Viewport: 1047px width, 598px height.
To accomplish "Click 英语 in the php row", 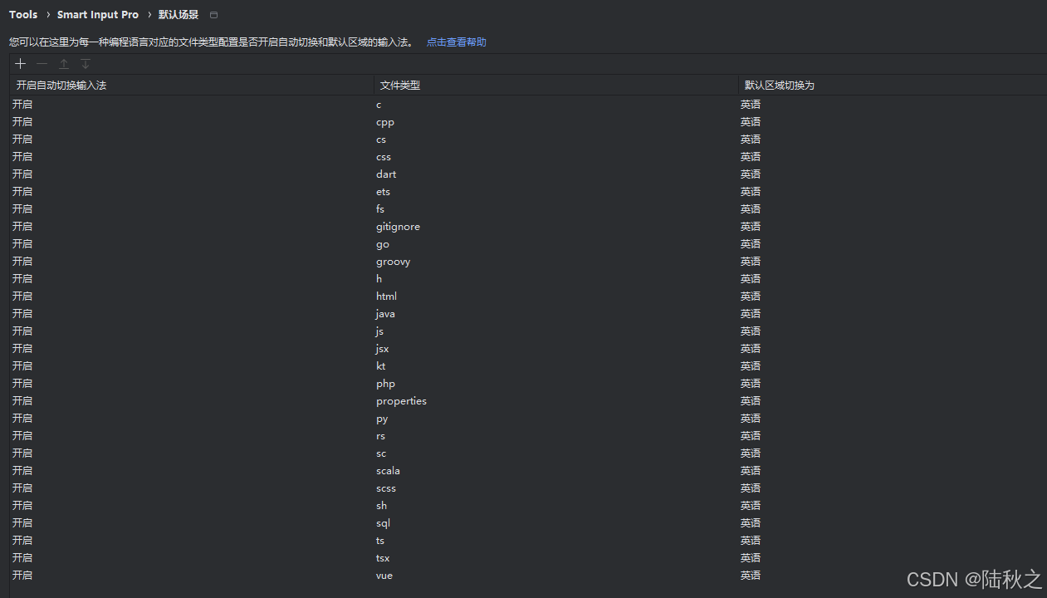I will point(751,384).
